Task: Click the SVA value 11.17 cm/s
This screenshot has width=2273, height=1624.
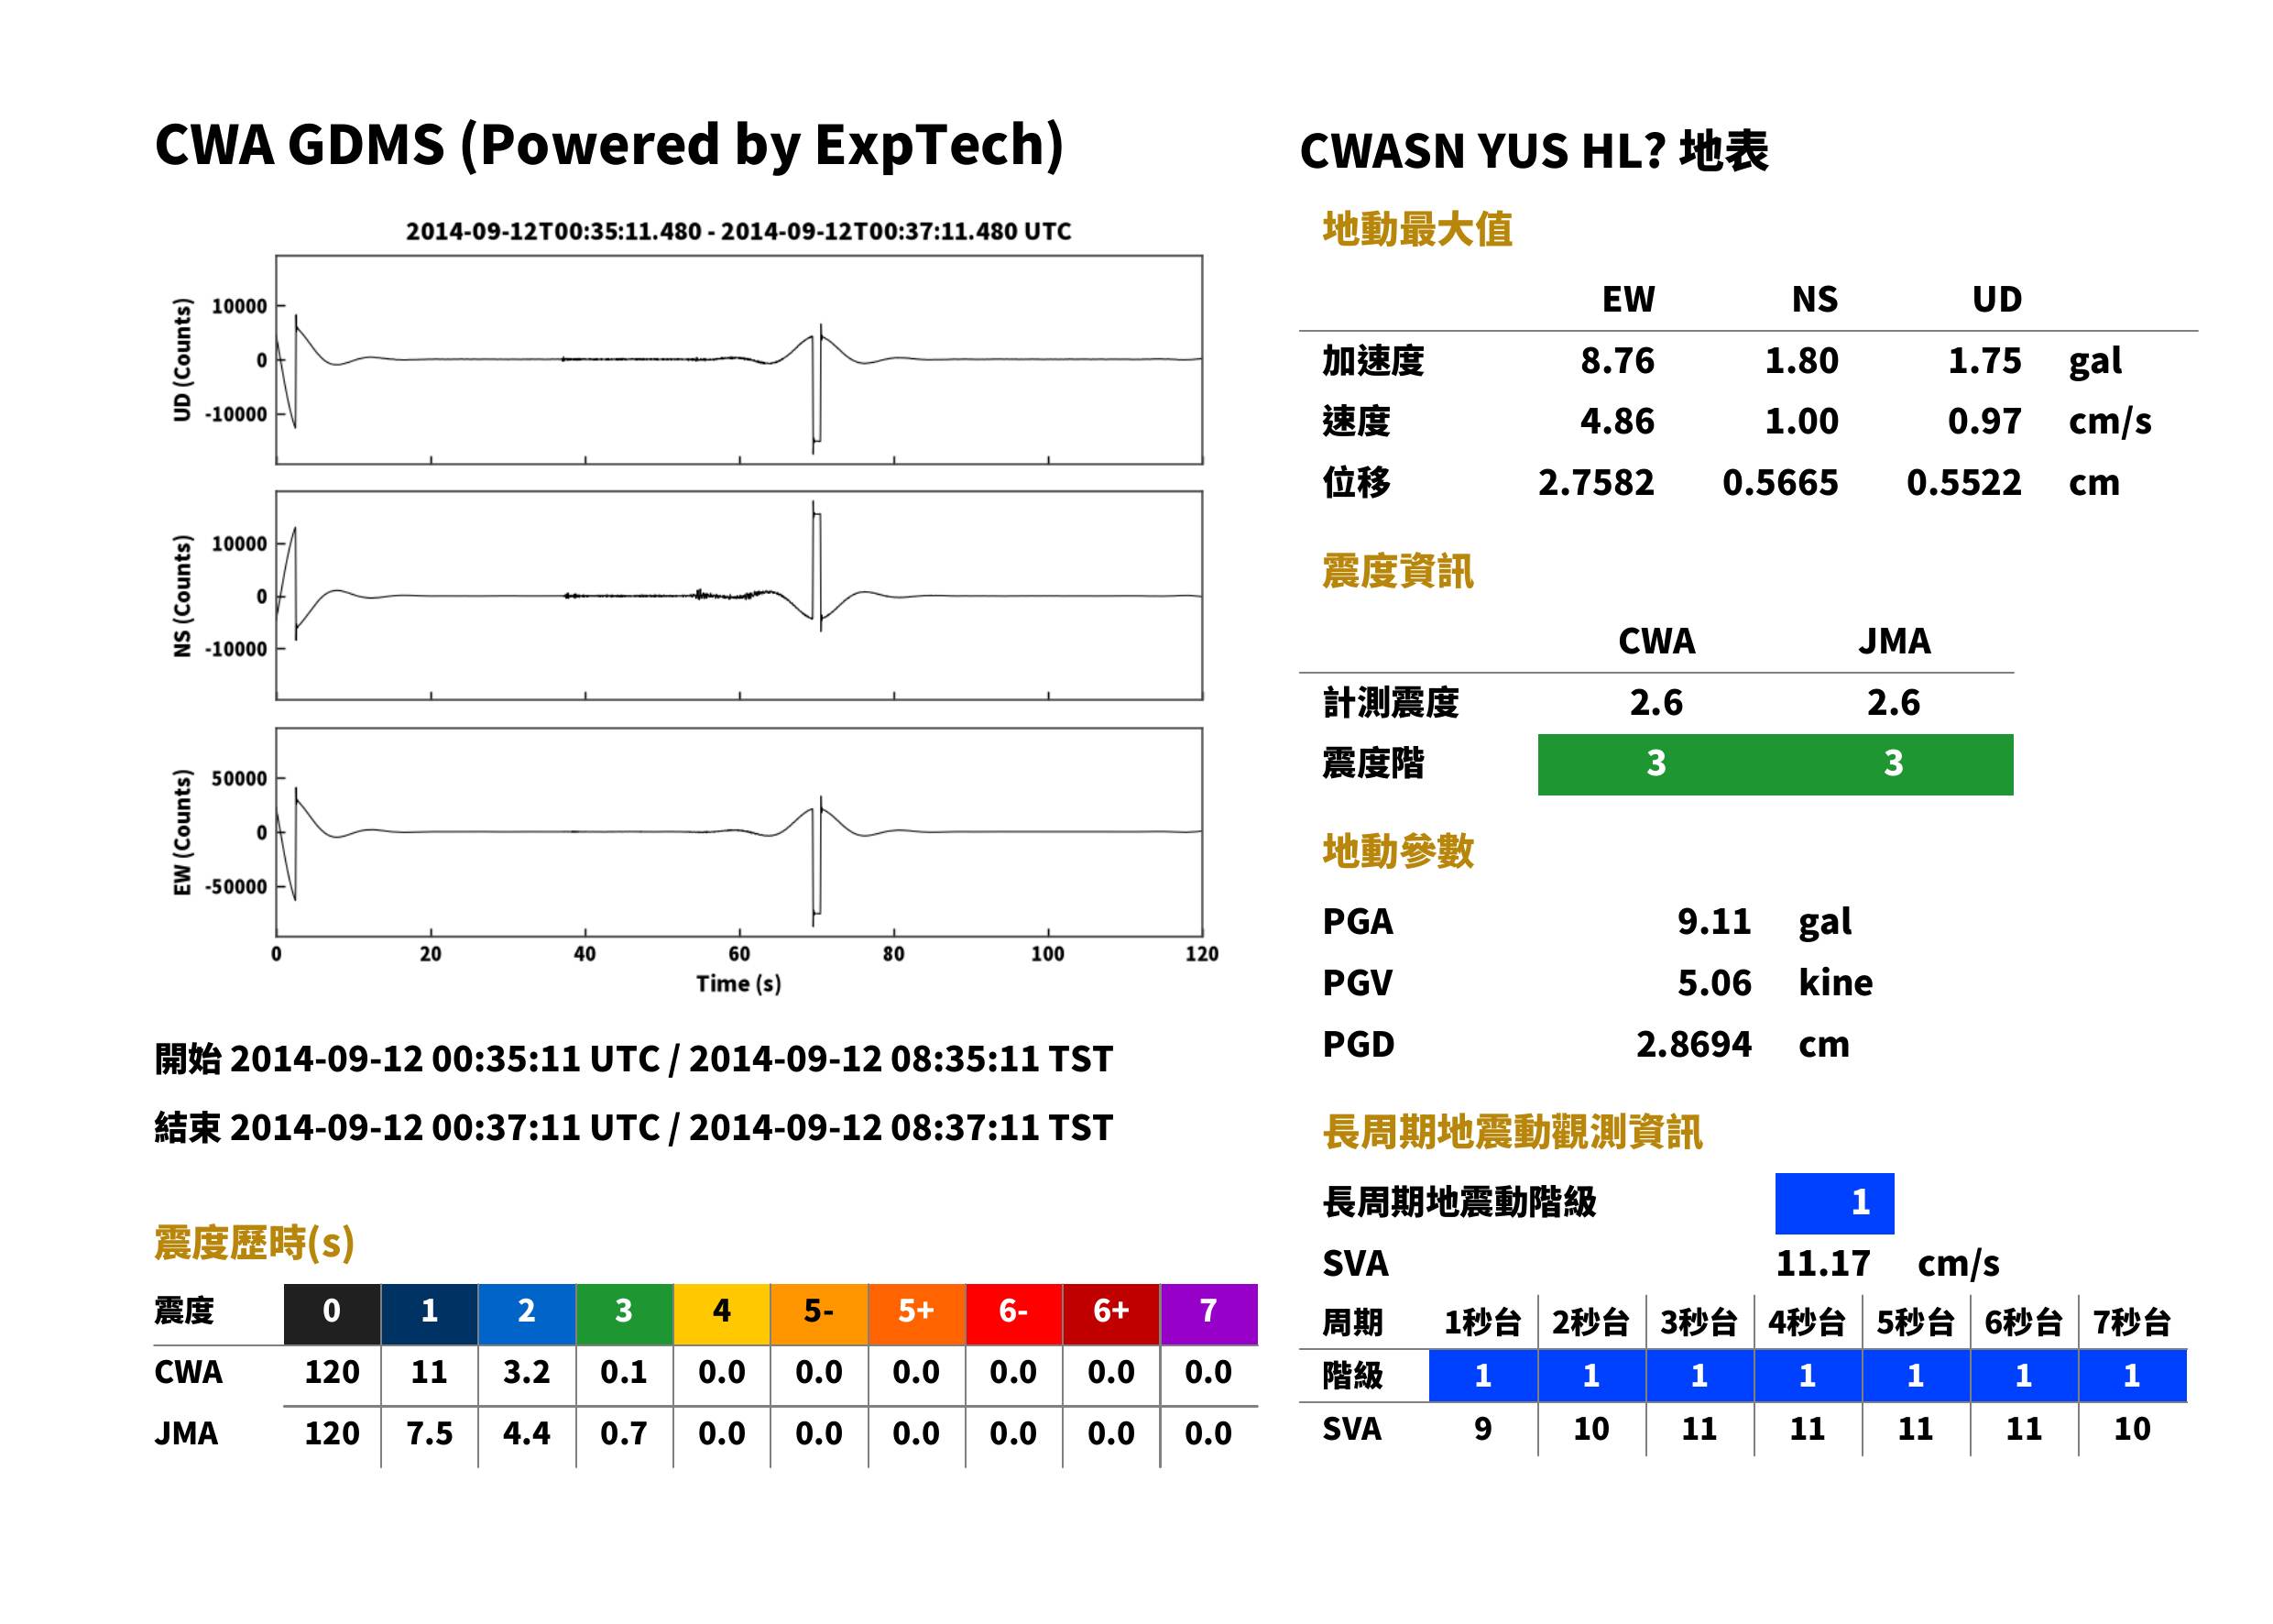Action: (x=1887, y=1264)
